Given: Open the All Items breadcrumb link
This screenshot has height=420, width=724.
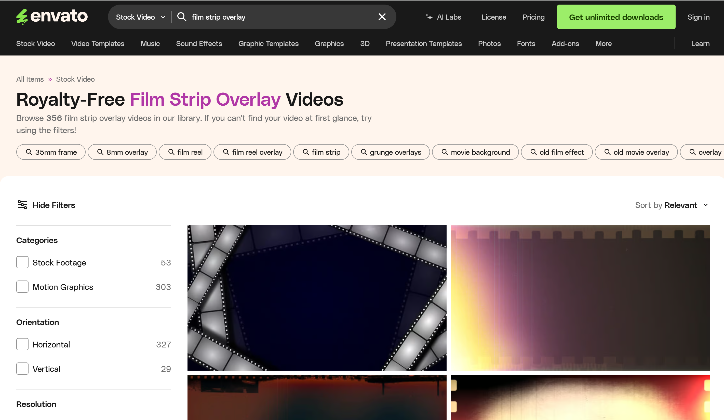Looking at the screenshot, I should (30, 79).
